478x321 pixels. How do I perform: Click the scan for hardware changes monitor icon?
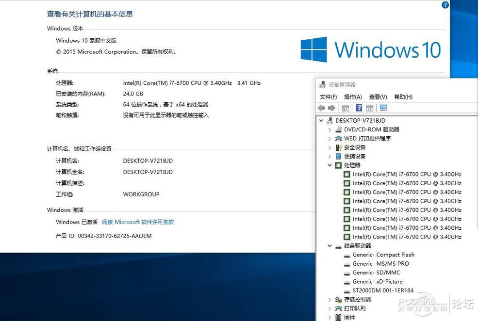(383, 108)
